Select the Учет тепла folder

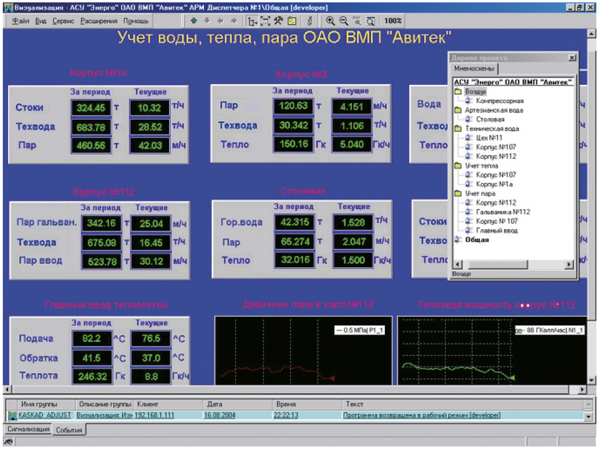coord(481,166)
